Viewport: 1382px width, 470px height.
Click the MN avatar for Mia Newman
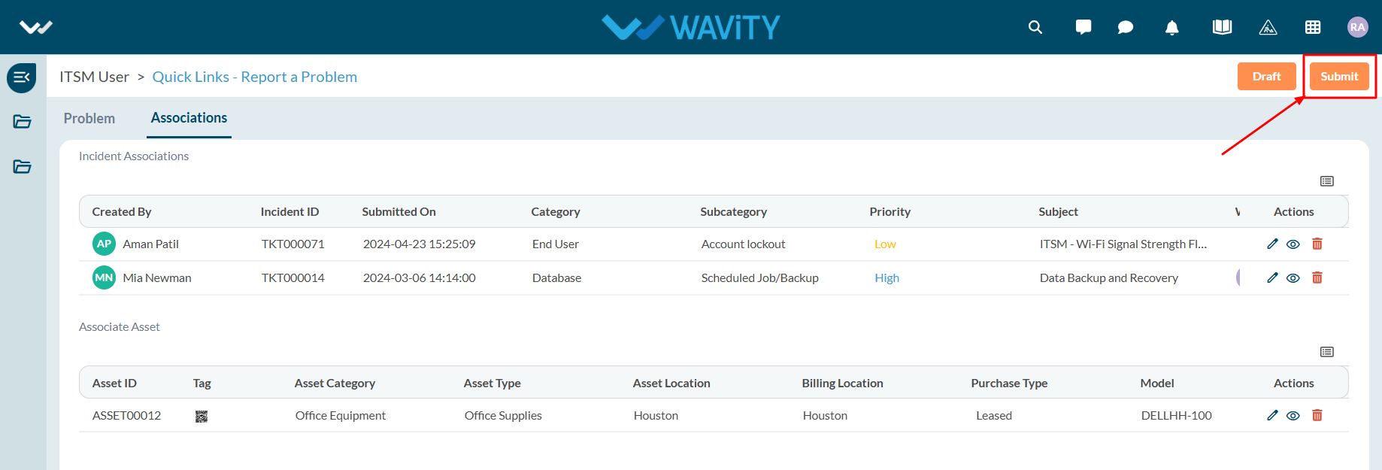[x=104, y=277]
